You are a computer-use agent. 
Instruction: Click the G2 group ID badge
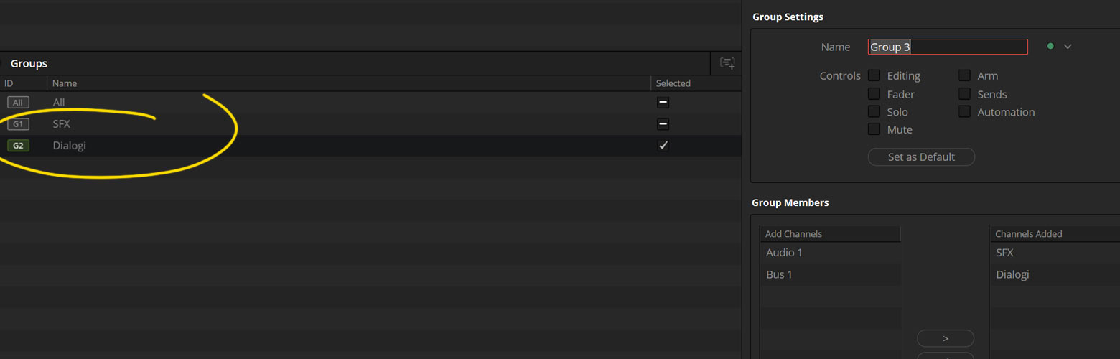point(18,146)
